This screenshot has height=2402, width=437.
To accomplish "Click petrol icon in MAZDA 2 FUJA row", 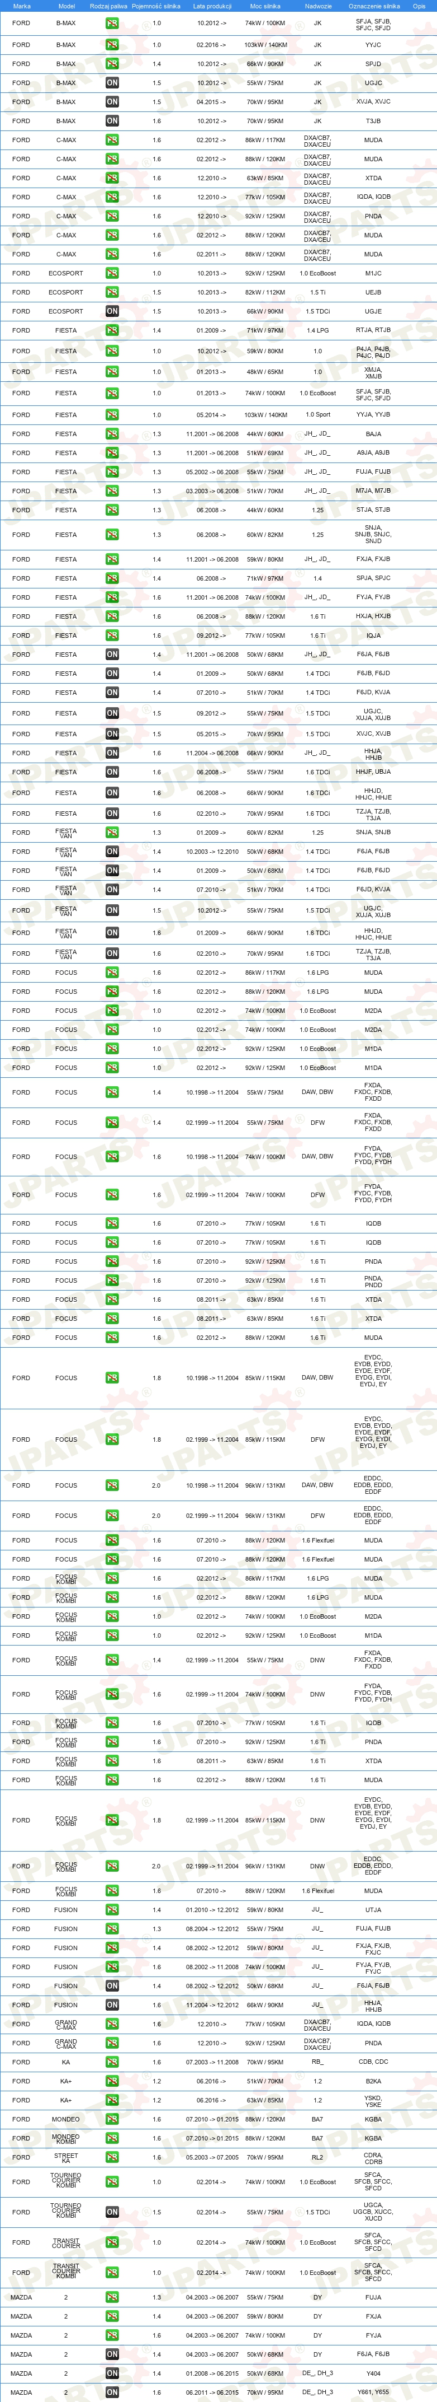I will point(112,2297).
